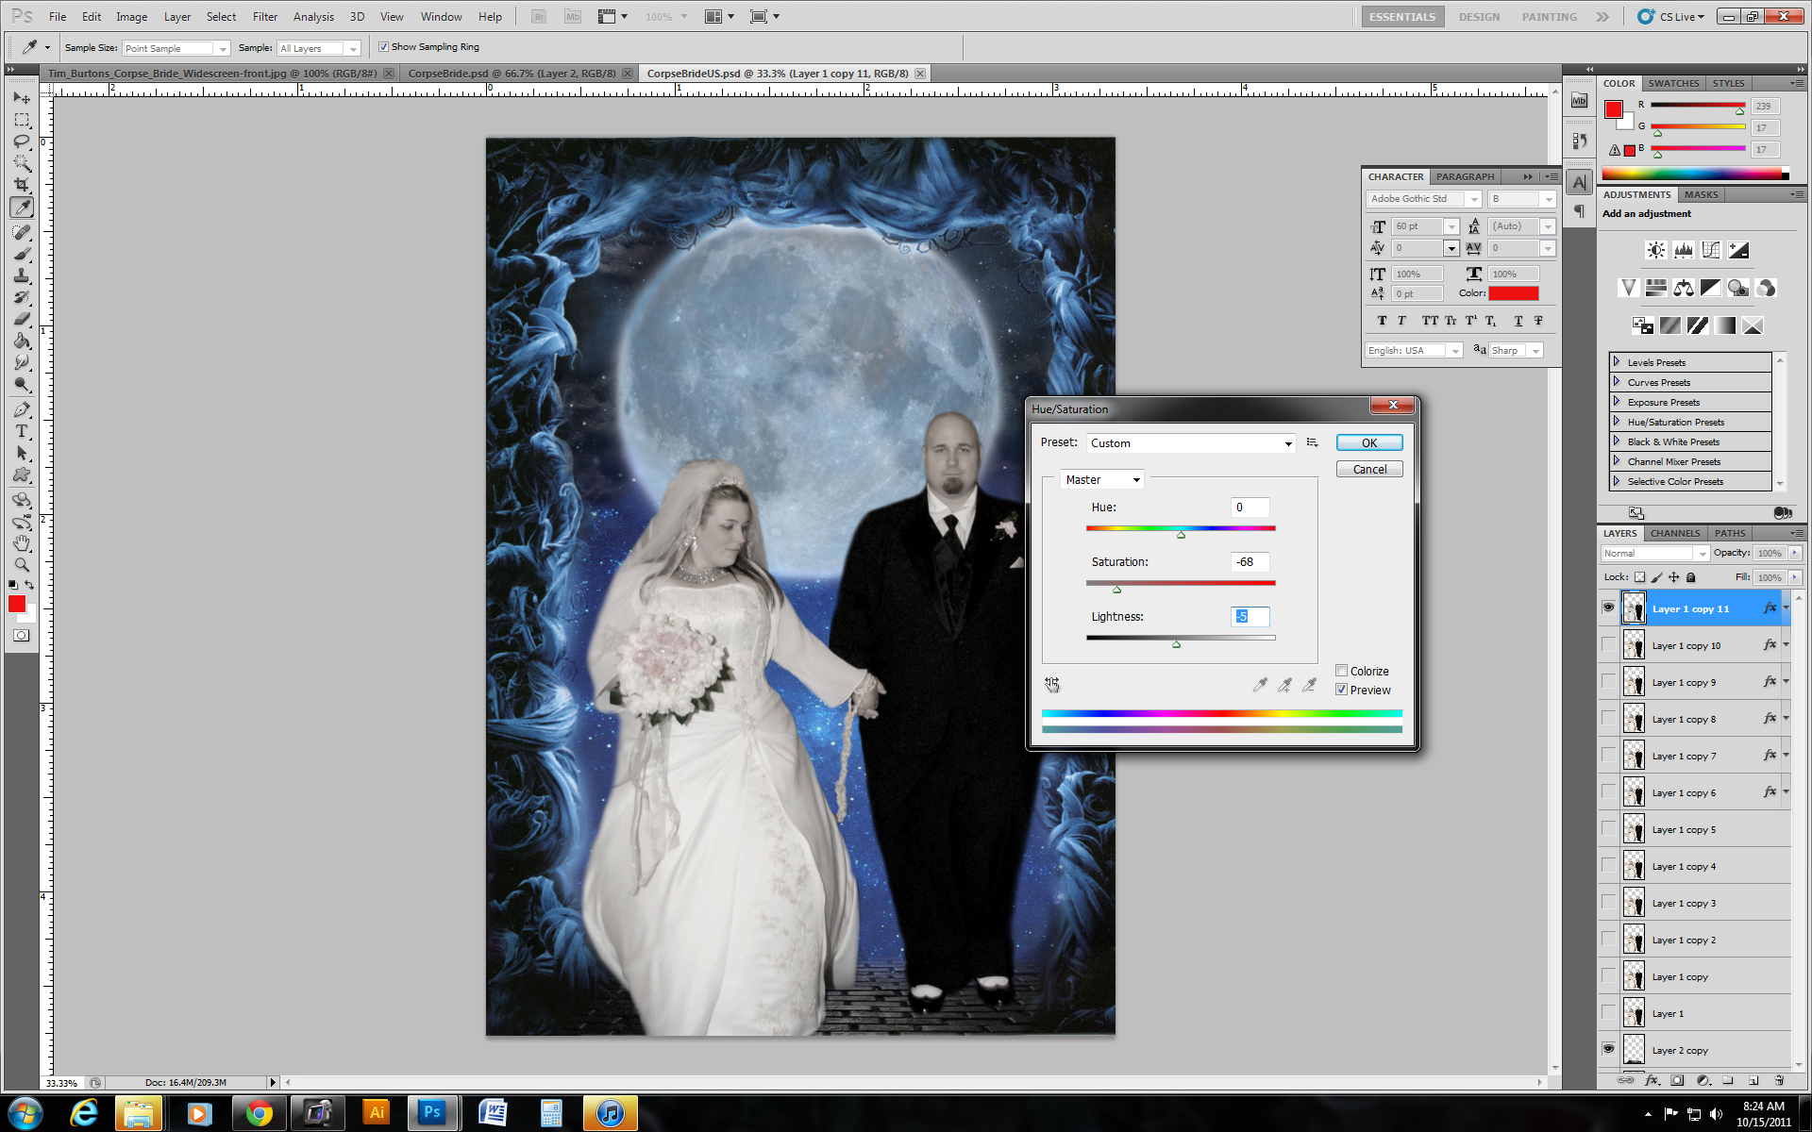Click OK in Hue/Saturation dialog
Image resolution: width=1812 pixels, height=1132 pixels.
pyautogui.click(x=1368, y=442)
